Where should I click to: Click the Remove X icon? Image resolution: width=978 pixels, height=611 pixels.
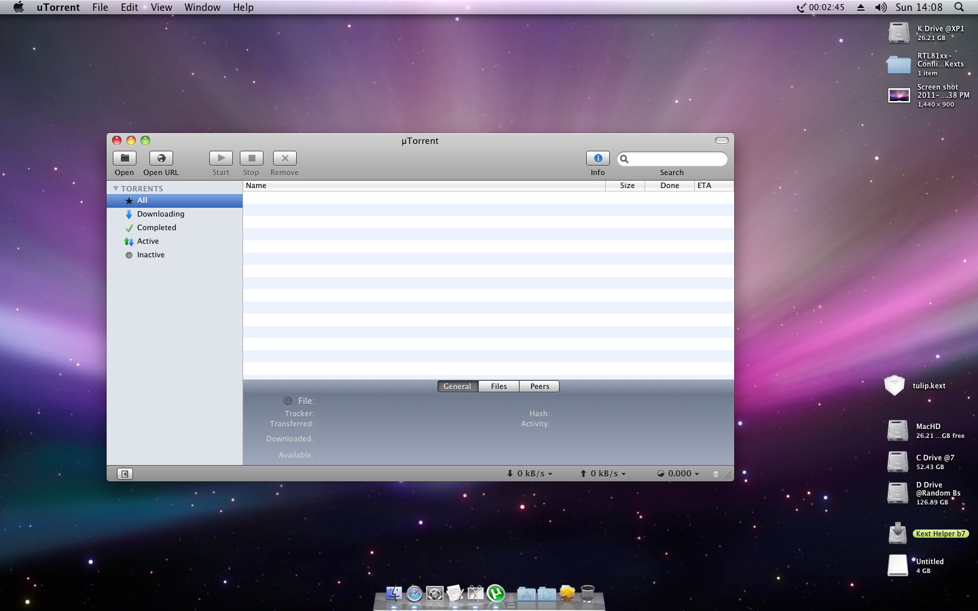tap(285, 158)
